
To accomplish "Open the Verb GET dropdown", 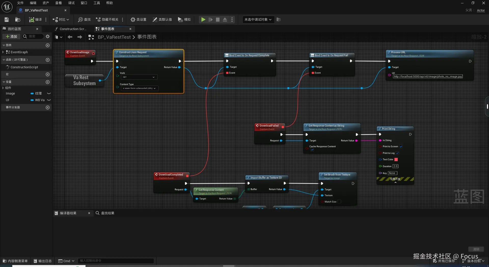I will pos(139,77).
